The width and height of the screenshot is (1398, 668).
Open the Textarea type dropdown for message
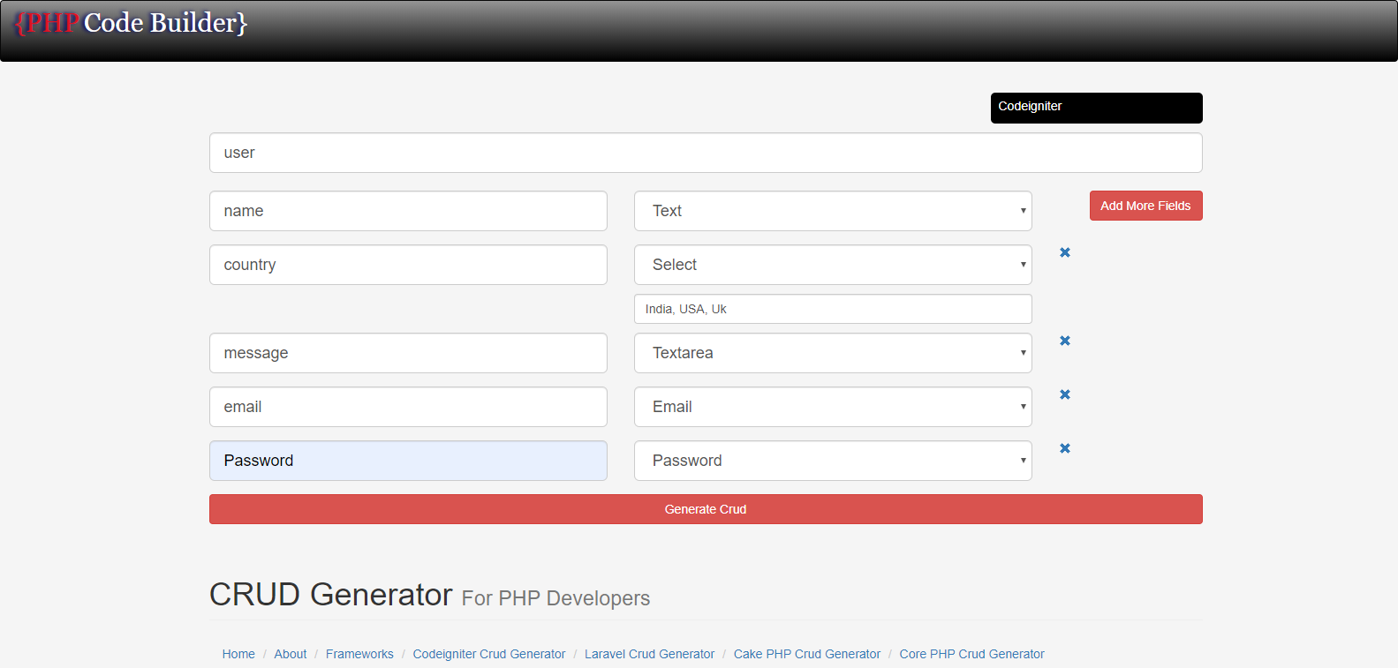point(833,353)
